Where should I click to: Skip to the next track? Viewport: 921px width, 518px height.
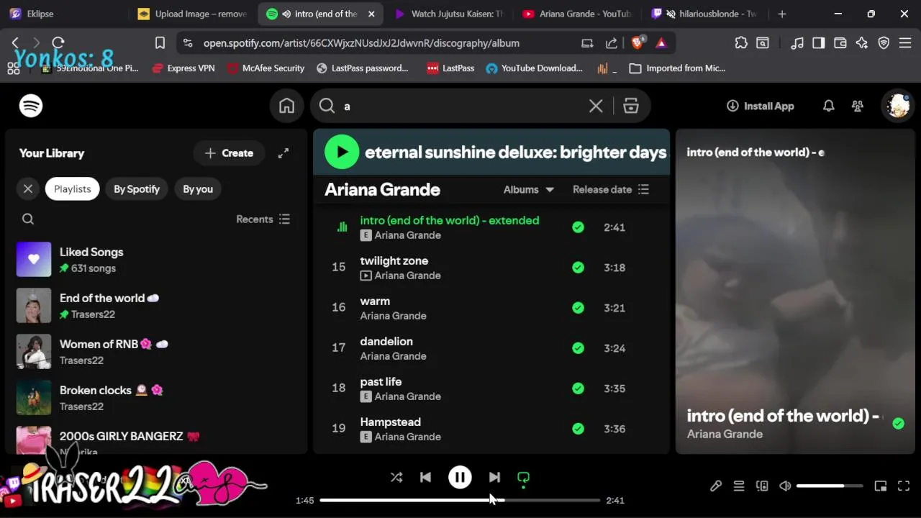(x=494, y=477)
